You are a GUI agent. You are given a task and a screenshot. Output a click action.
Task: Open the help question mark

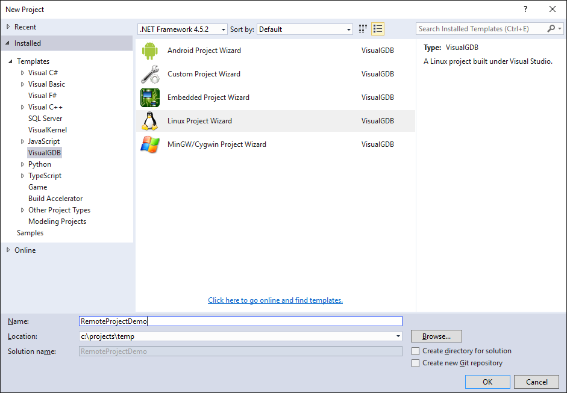[525, 10]
